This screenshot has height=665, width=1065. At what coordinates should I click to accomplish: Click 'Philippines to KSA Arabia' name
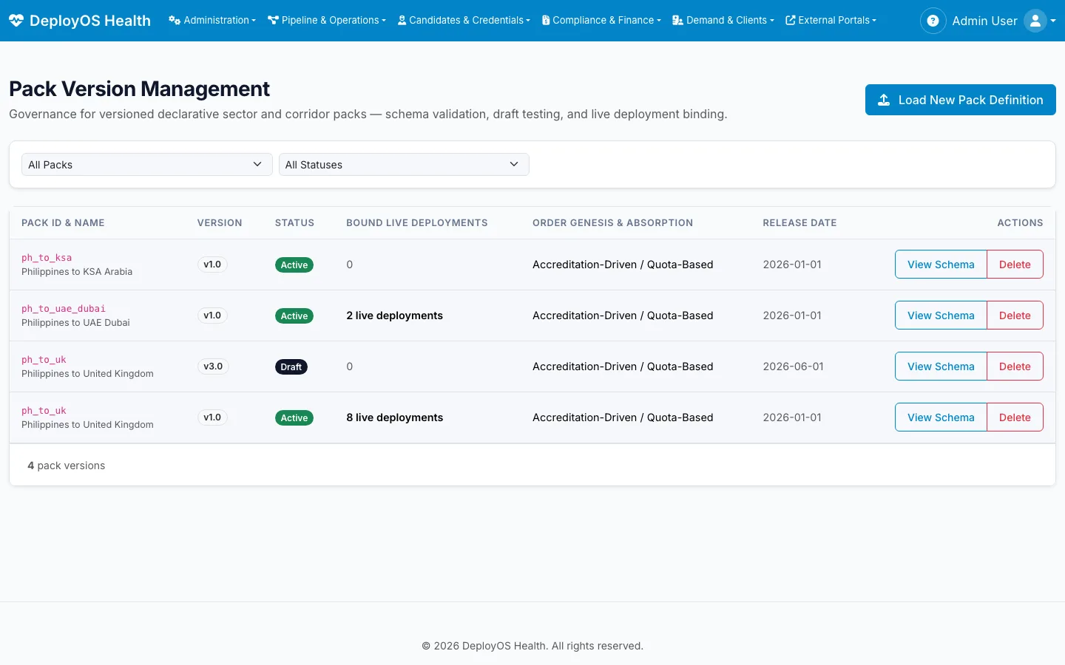pos(77,272)
